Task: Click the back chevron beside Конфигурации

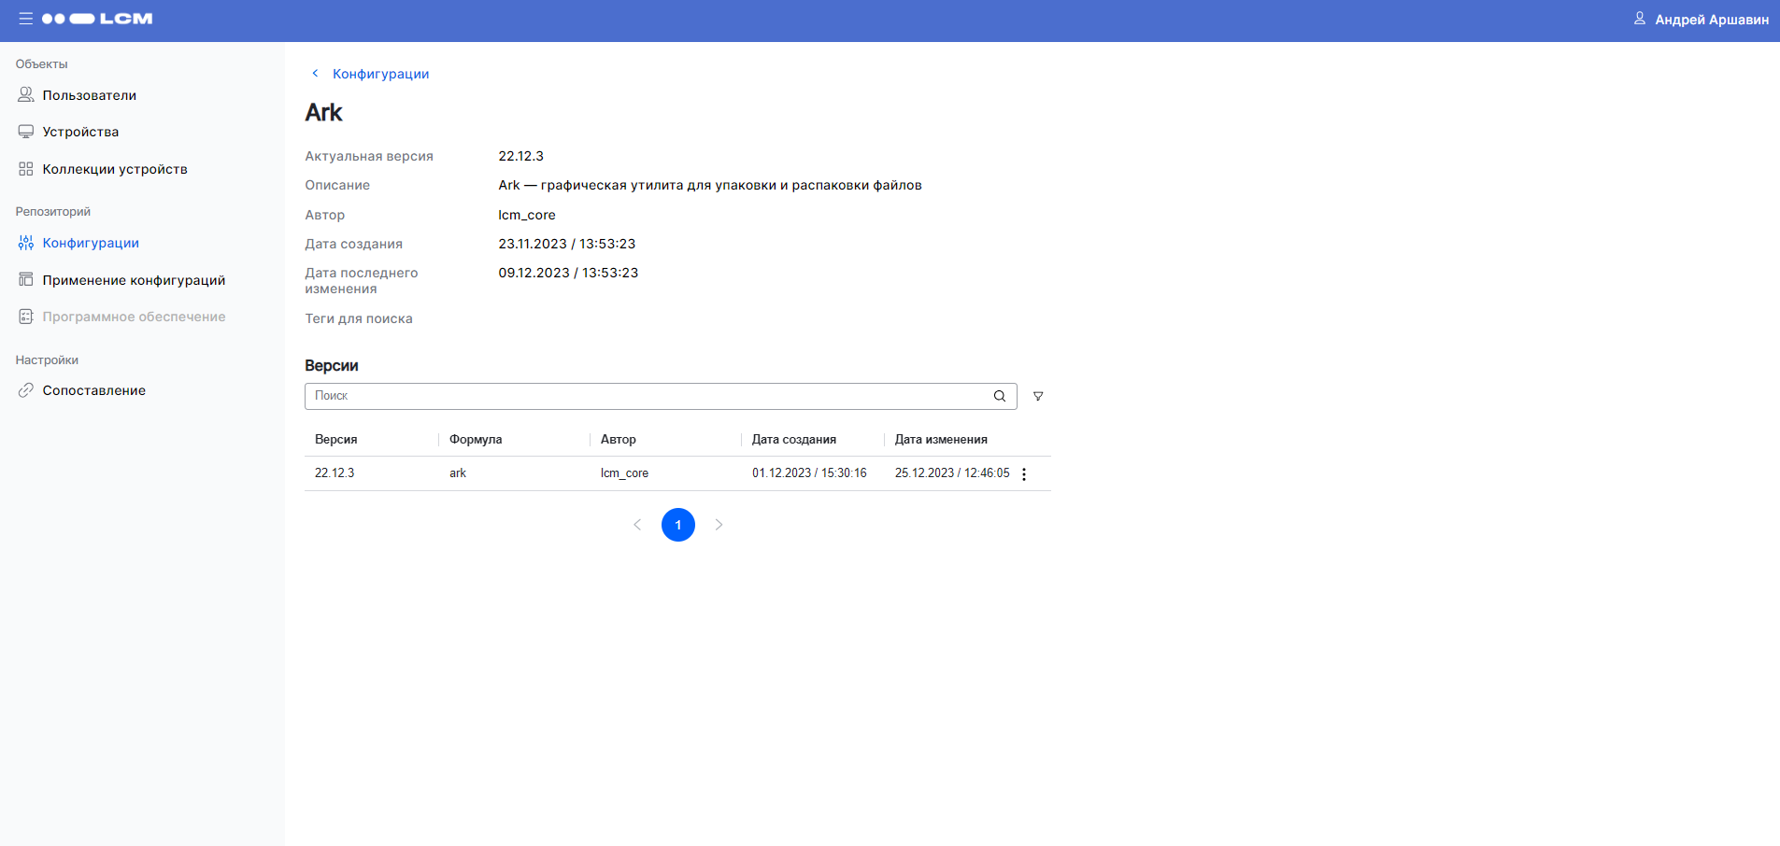Action: click(x=315, y=73)
